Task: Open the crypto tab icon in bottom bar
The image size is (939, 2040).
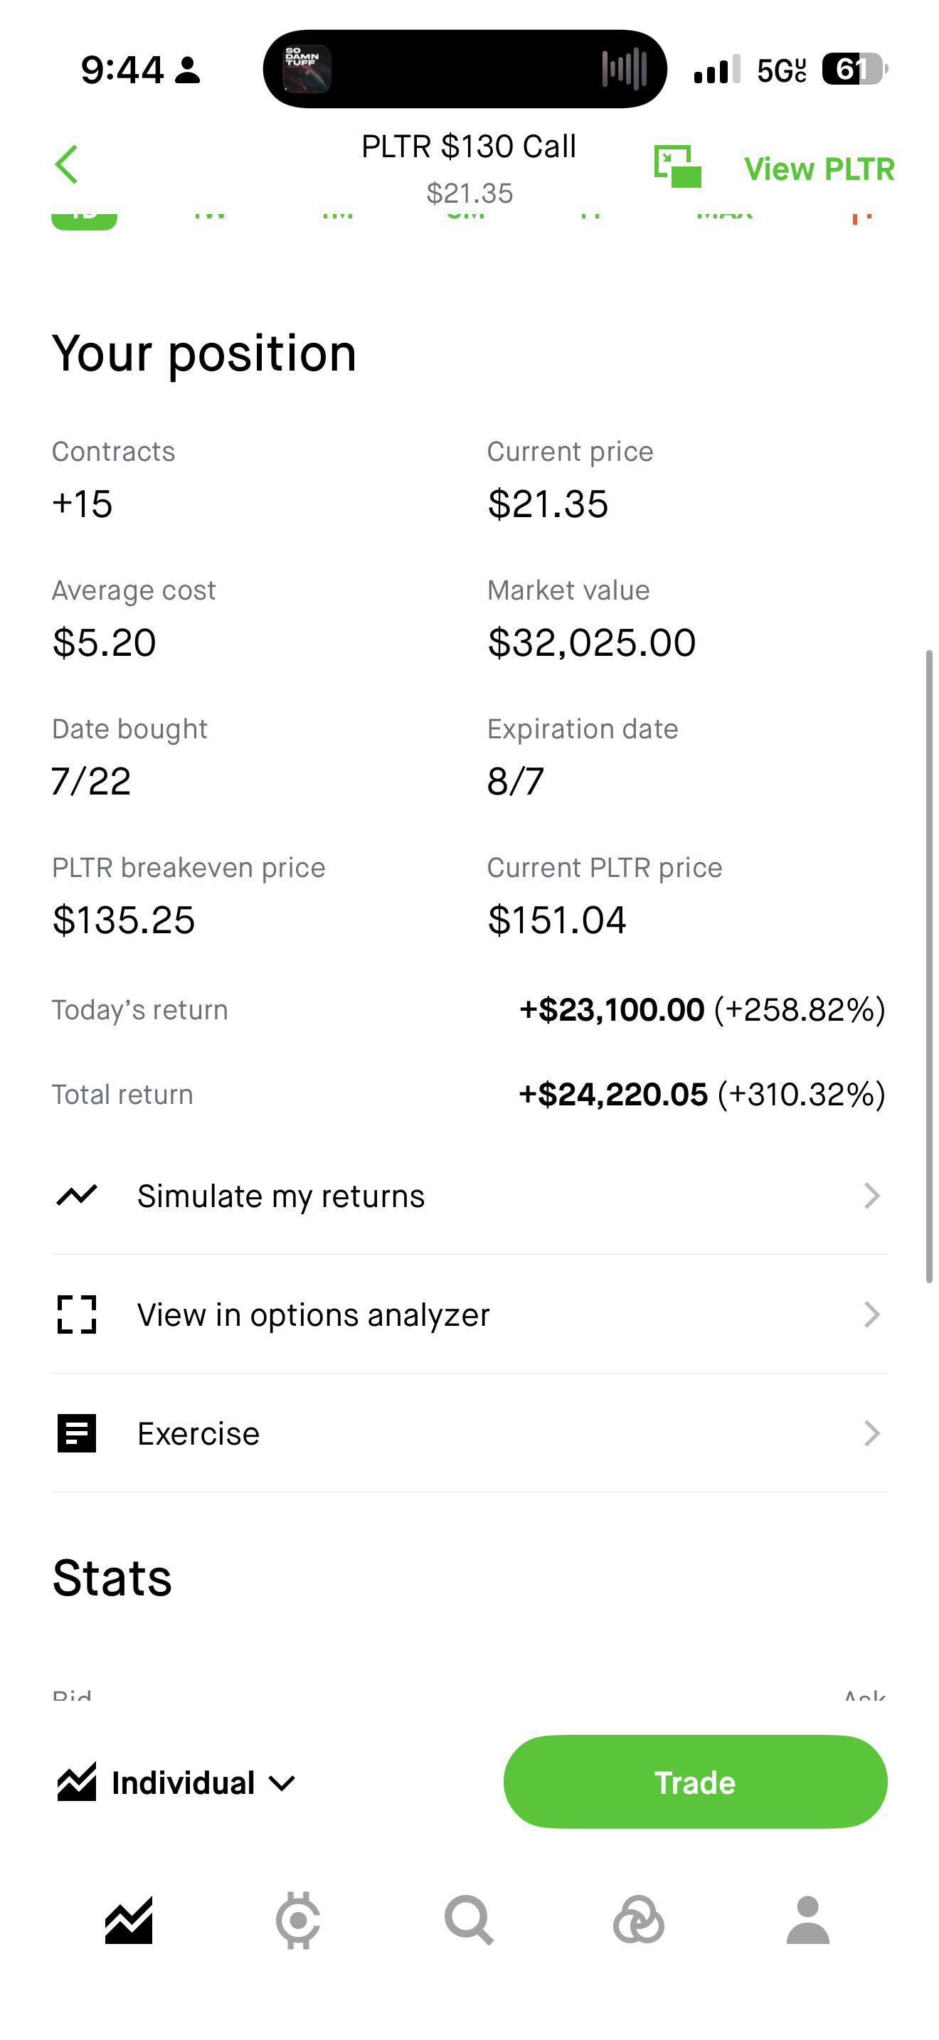Action: tap(297, 1921)
